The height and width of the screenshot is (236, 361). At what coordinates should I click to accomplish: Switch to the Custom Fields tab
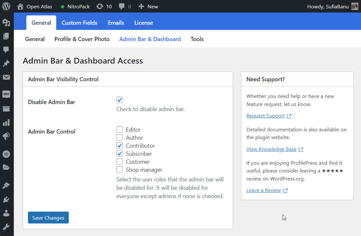(79, 22)
